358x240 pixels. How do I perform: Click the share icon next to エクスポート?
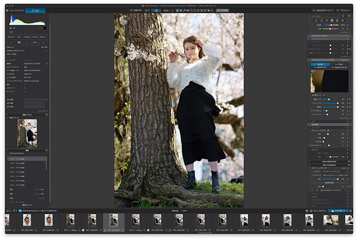click(x=351, y=211)
